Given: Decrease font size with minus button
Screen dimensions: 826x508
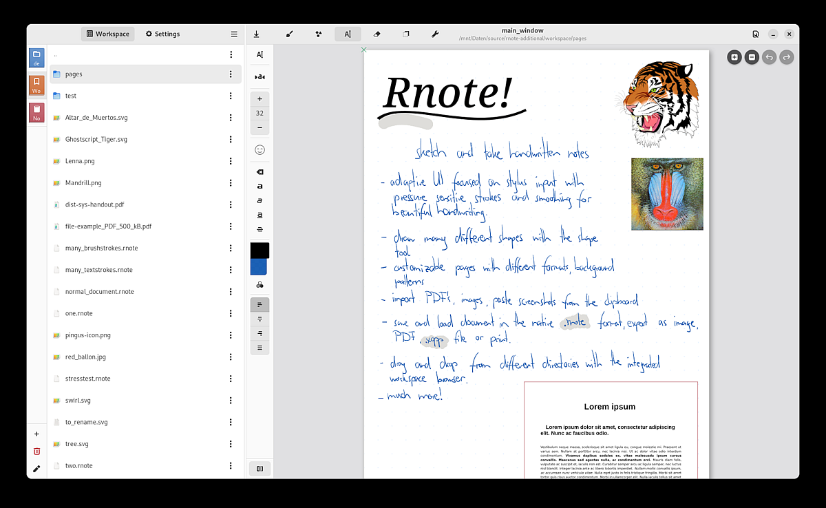Looking at the screenshot, I should click(260, 127).
